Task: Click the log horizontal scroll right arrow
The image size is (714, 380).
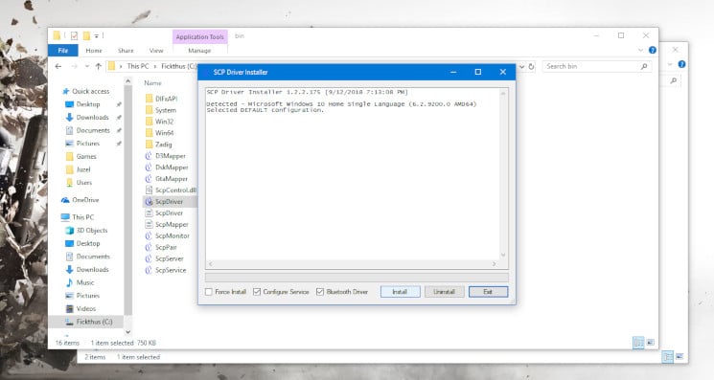Action: coord(495,263)
